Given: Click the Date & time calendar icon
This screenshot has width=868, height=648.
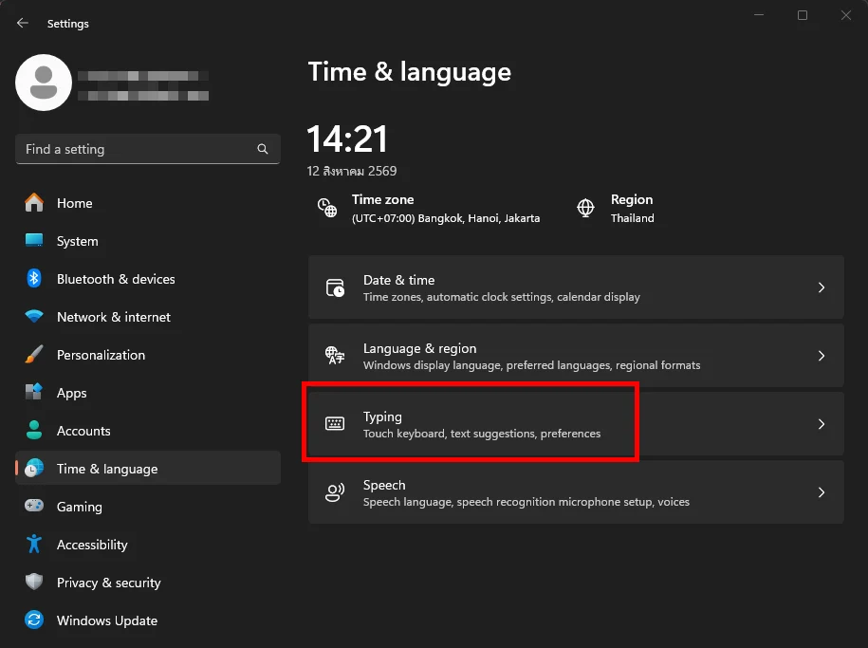Looking at the screenshot, I should (x=335, y=288).
